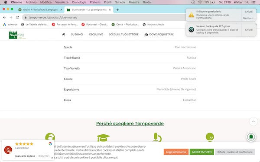Screen dimensions: 260x162
Task: Click the Leggi informativa button
Action: pyautogui.click(x=176, y=152)
